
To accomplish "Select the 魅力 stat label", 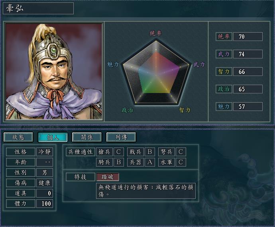I will pos(224,107).
